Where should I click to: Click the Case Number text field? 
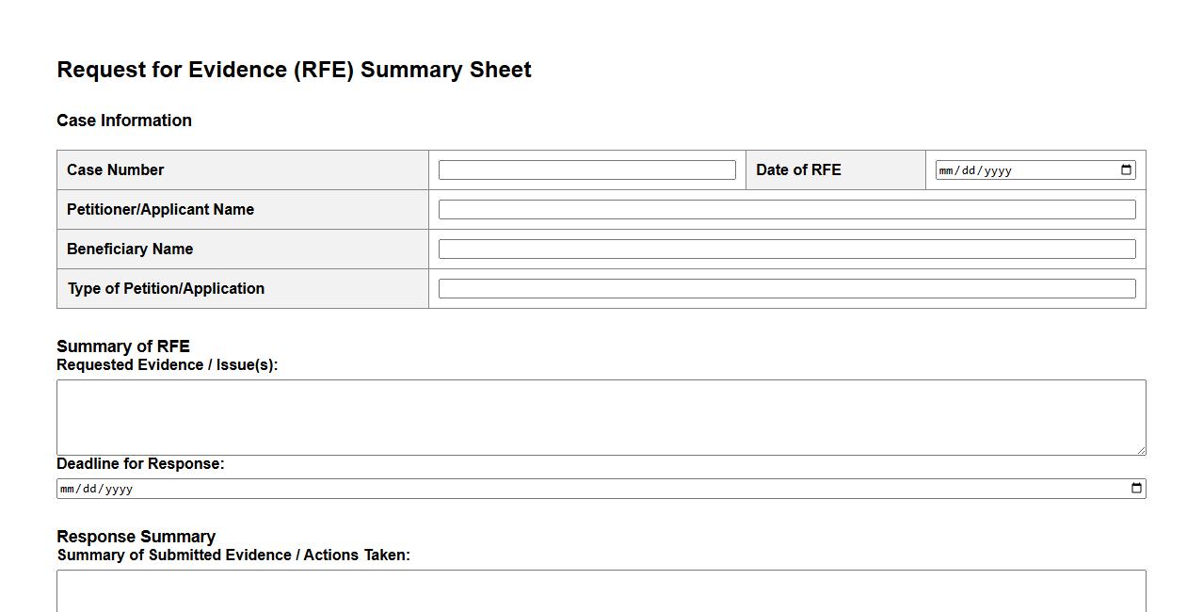pyautogui.click(x=586, y=170)
